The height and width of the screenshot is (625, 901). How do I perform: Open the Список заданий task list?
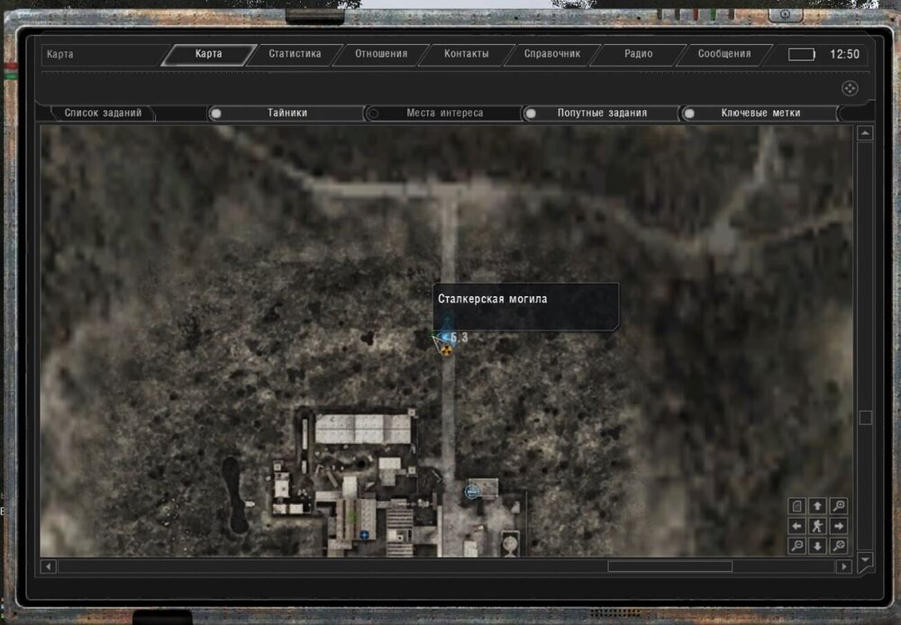(103, 113)
